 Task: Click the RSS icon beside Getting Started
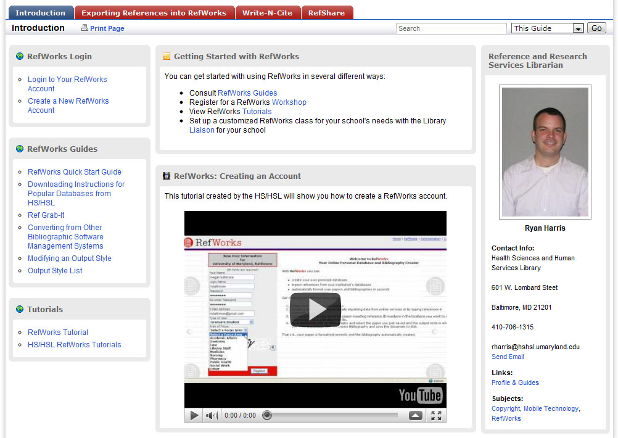tap(167, 57)
